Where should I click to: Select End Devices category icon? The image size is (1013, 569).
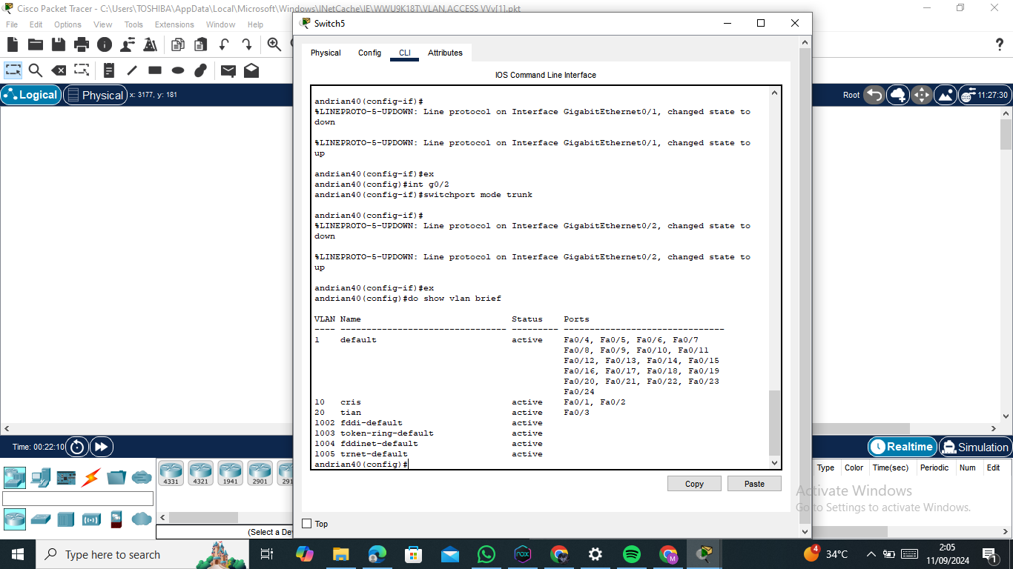(41, 477)
